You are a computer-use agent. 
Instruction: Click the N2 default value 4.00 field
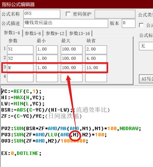tap(96, 59)
